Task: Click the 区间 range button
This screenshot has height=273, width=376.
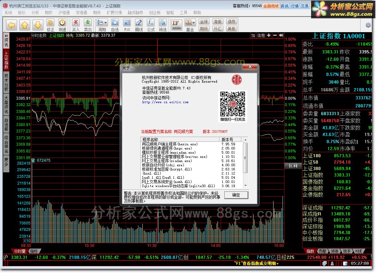Action: [293, 166]
